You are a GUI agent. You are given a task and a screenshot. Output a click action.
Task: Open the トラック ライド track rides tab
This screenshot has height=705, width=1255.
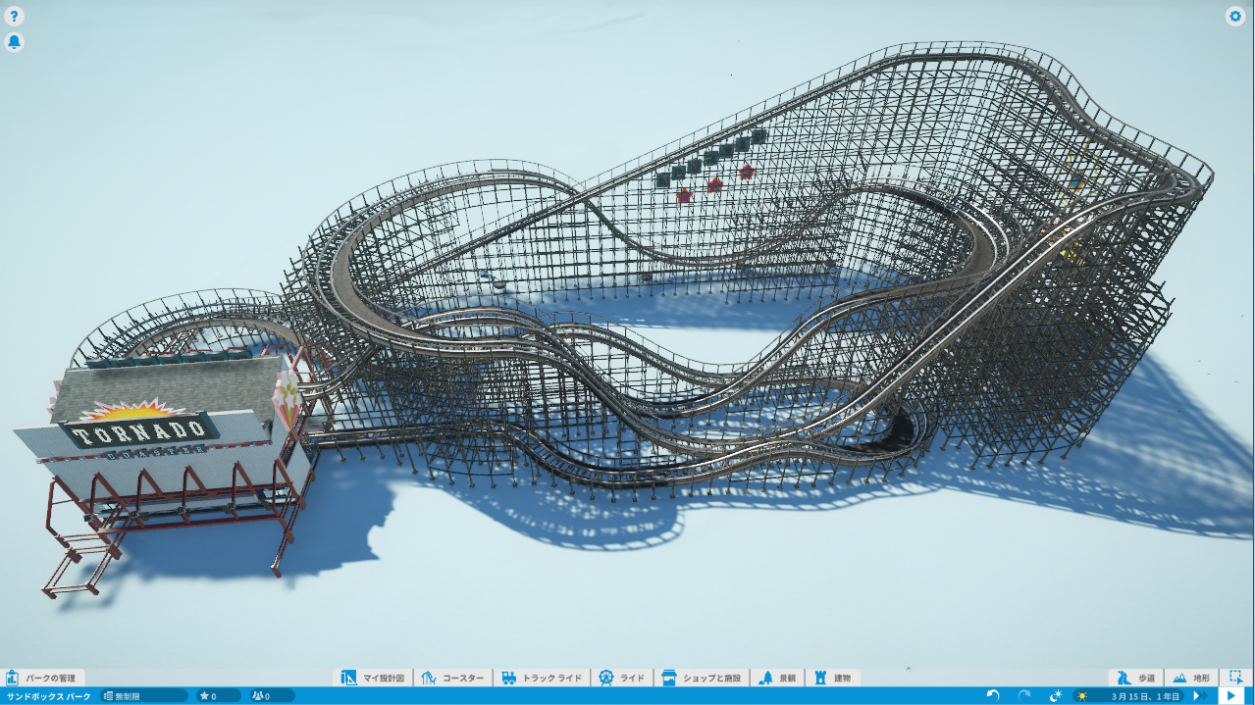tap(542, 678)
